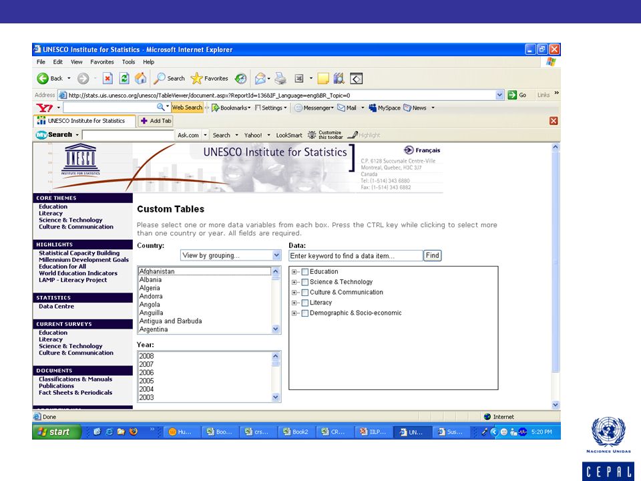Image resolution: width=641 pixels, height=481 pixels.
Task: Tick the Education data checkbox
Action: [x=304, y=272]
